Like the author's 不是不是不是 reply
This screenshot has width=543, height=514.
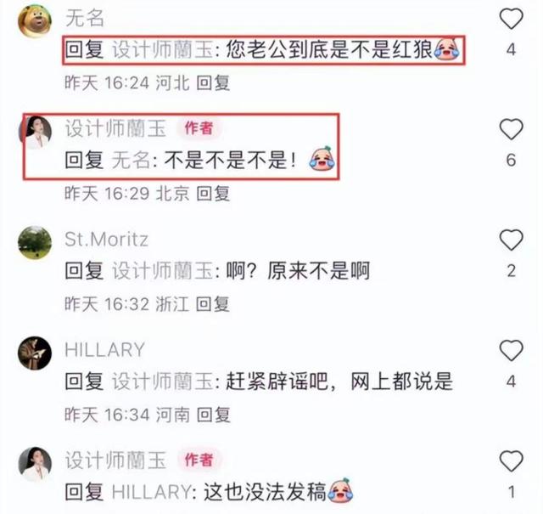point(511,129)
